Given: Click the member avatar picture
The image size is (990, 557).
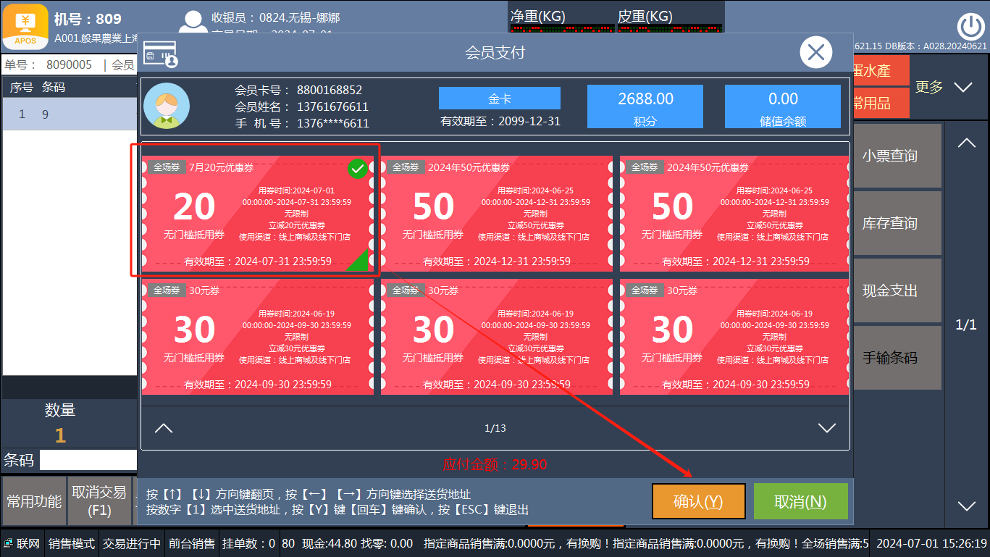Looking at the screenshot, I should 167,106.
